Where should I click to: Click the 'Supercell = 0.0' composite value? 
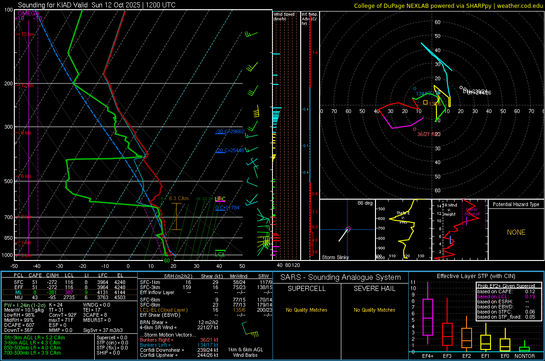tap(112, 337)
